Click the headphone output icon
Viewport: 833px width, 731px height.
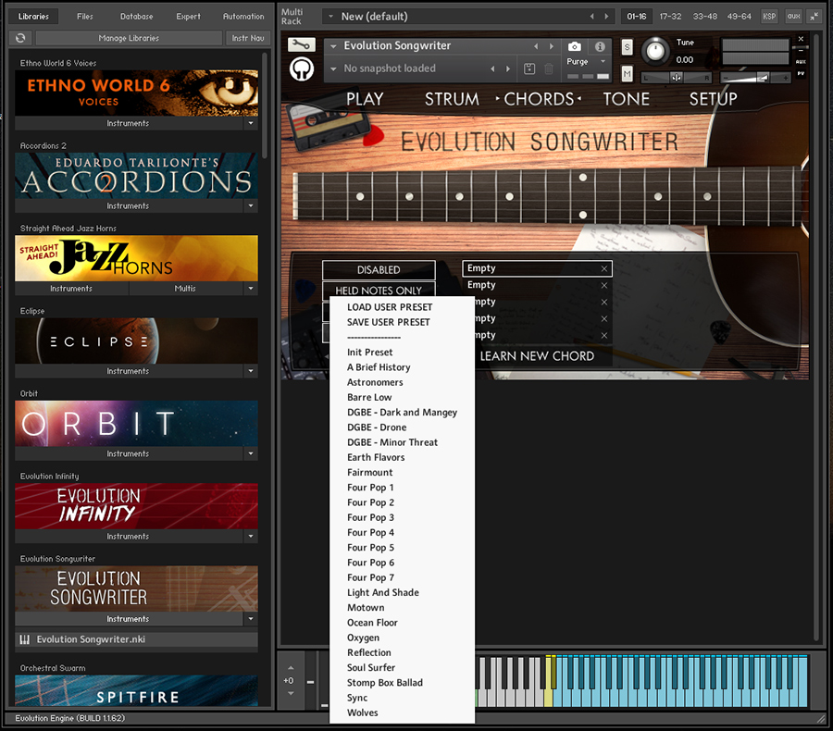pyautogui.click(x=301, y=68)
